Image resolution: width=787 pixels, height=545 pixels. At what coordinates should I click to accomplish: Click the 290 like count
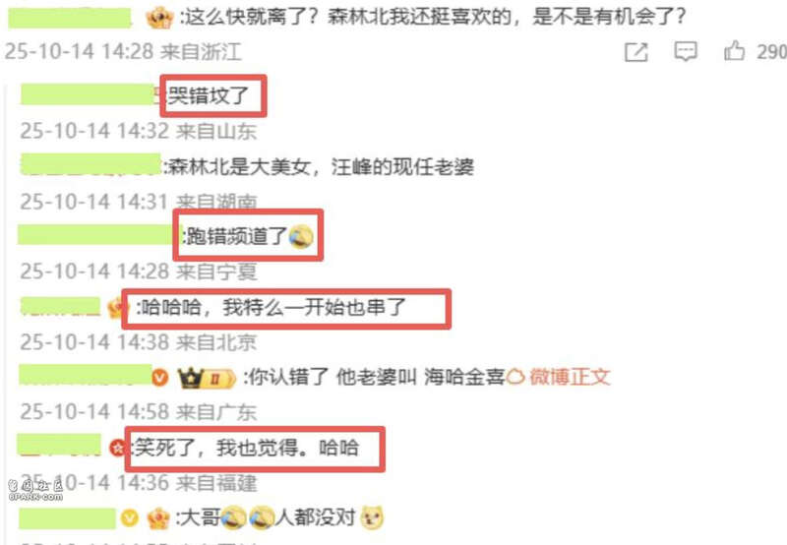[x=771, y=52]
